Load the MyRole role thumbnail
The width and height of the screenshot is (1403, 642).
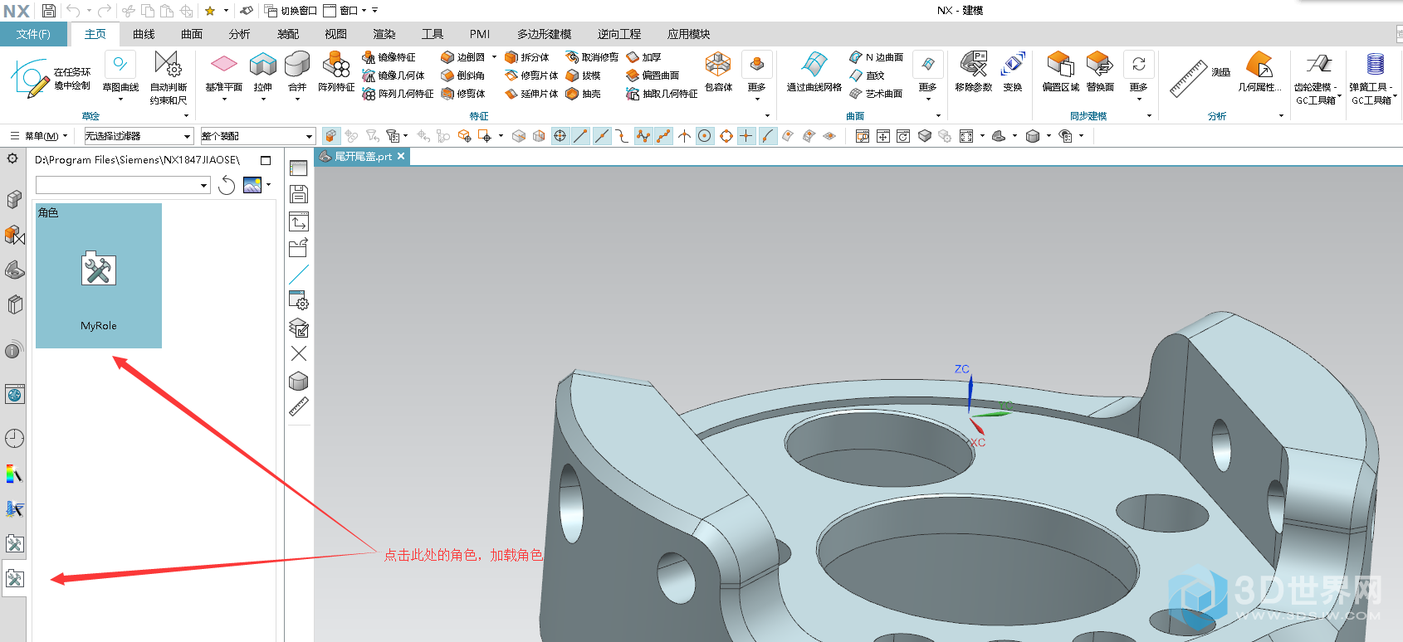point(99,276)
